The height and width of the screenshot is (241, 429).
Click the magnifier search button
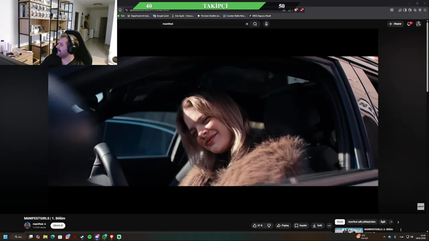(x=255, y=24)
